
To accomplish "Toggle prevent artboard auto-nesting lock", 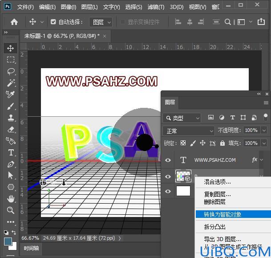I will pyautogui.click(x=212, y=143).
